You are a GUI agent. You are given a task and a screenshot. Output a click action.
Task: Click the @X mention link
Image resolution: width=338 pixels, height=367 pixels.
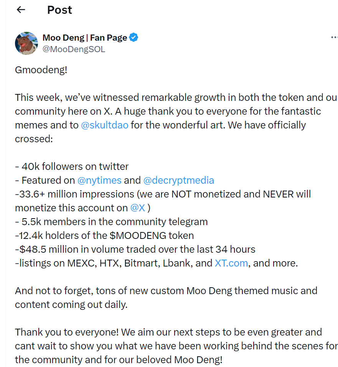coord(137,208)
